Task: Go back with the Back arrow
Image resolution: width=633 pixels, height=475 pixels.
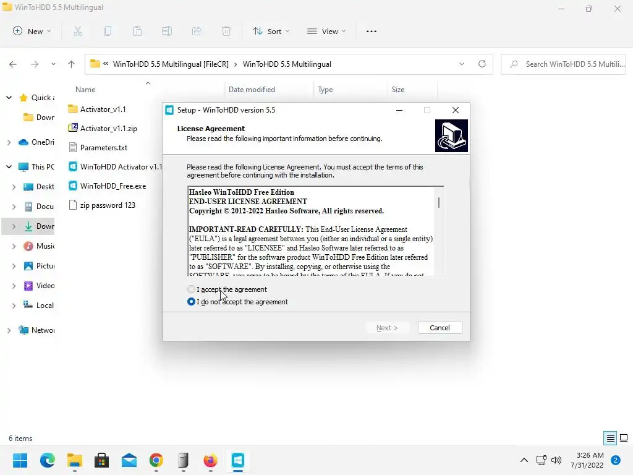Action: click(x=13, y=64)
